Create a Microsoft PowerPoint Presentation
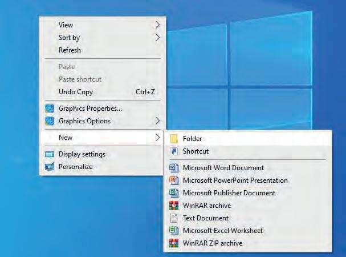The width and height of the screenshot is (346, 257). pos(247,180)
